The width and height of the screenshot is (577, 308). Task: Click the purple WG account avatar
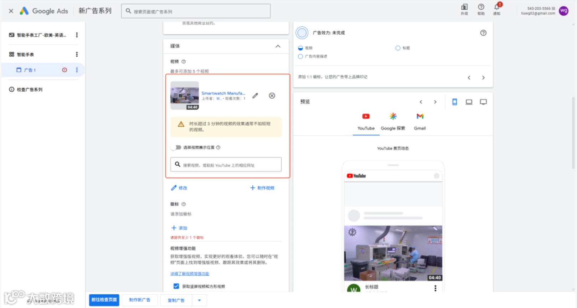[563, 11]
